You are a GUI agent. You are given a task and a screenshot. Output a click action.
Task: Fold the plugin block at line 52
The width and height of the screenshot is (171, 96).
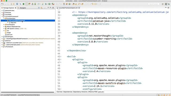click(x=61, y=77)
